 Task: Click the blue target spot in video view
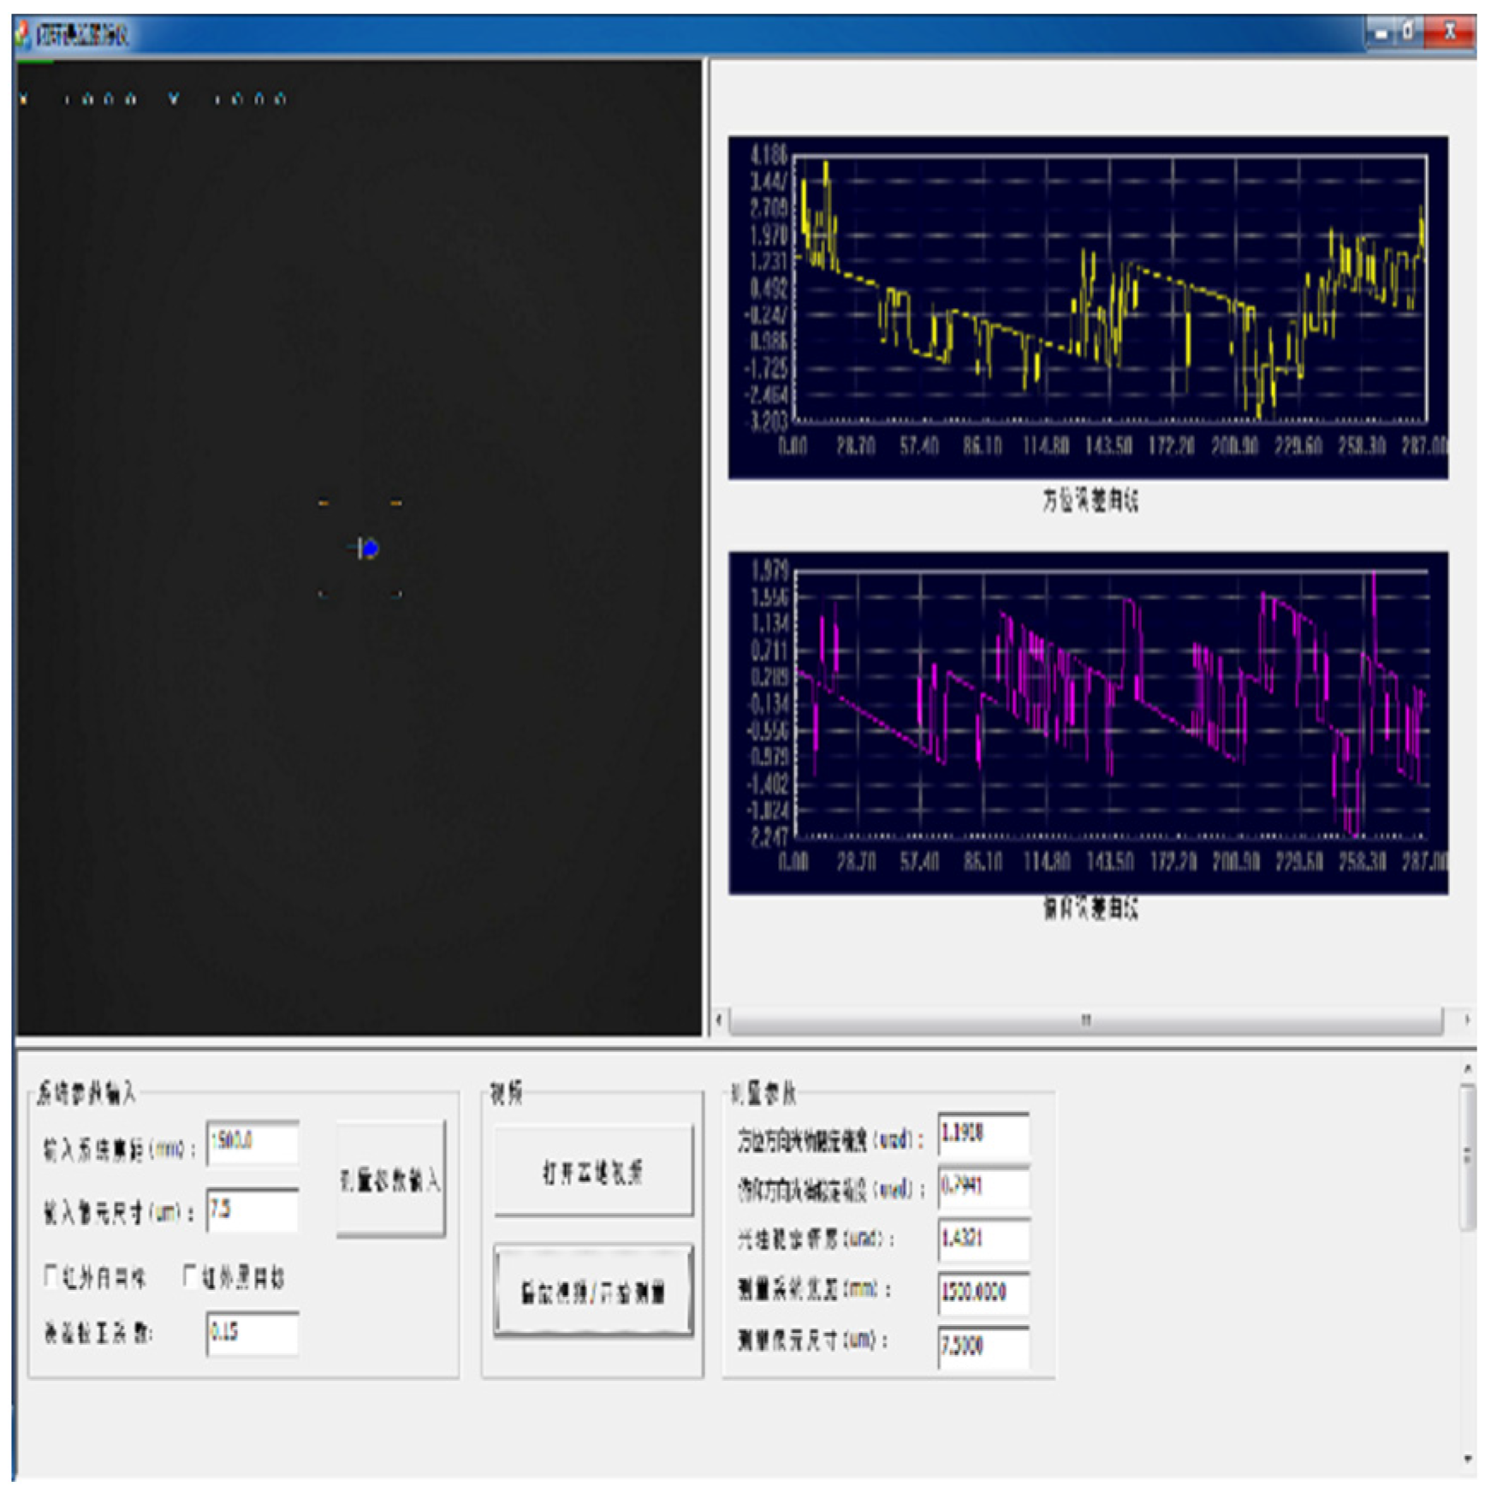[370, 548]
